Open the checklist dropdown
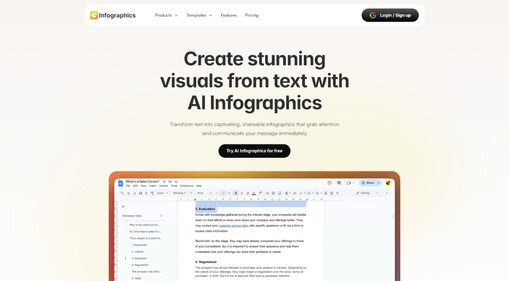 (x=303, y=193)
